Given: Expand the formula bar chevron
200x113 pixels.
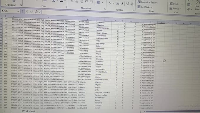Looking at the screenshot, I should click(39, 12).
